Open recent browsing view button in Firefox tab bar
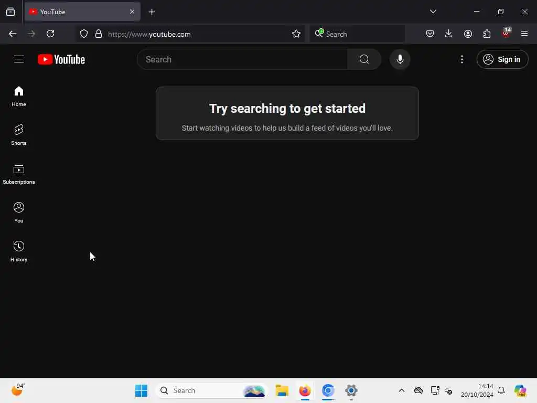Viewport: 537px width, 403px height. point(10,12)
